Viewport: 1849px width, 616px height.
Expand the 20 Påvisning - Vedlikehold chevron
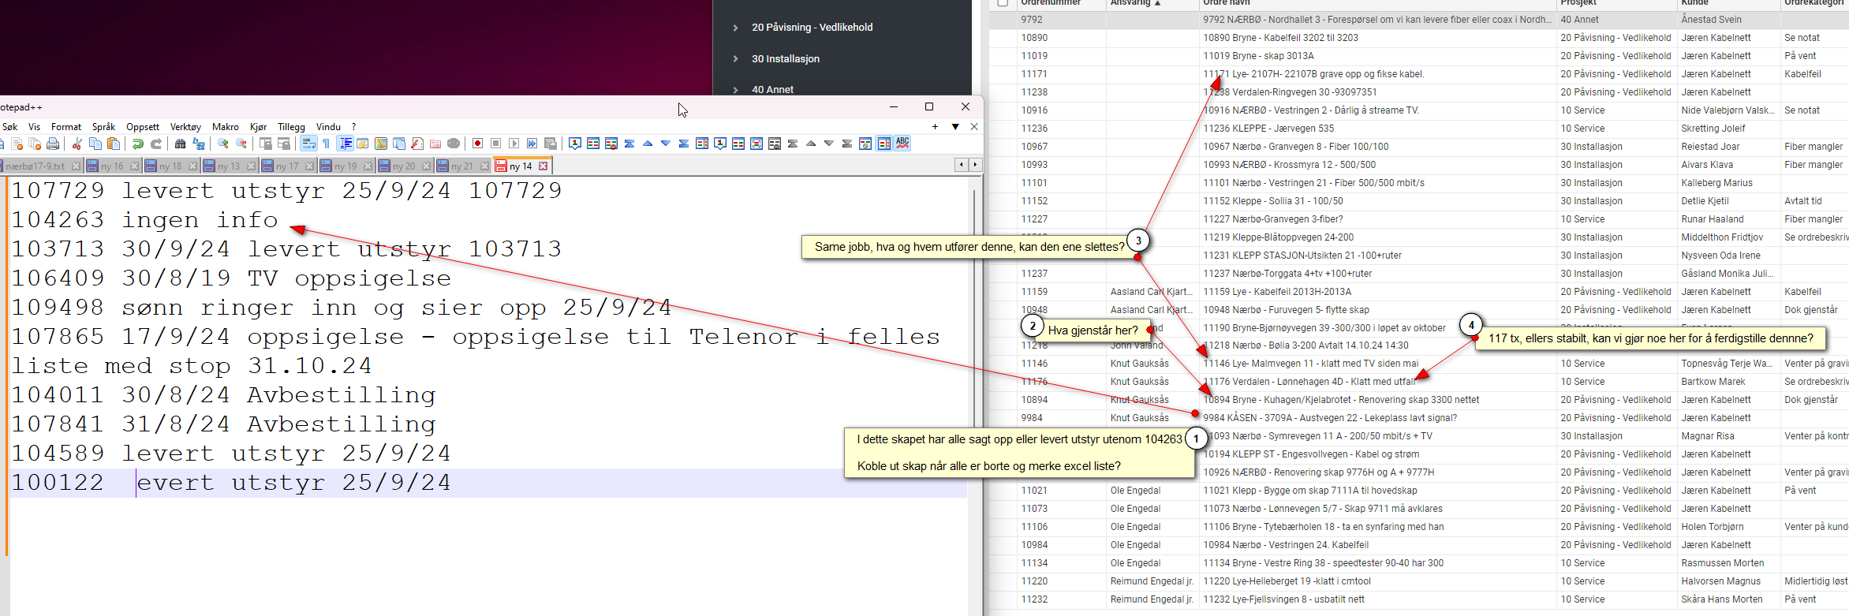[x=736, y=28]
